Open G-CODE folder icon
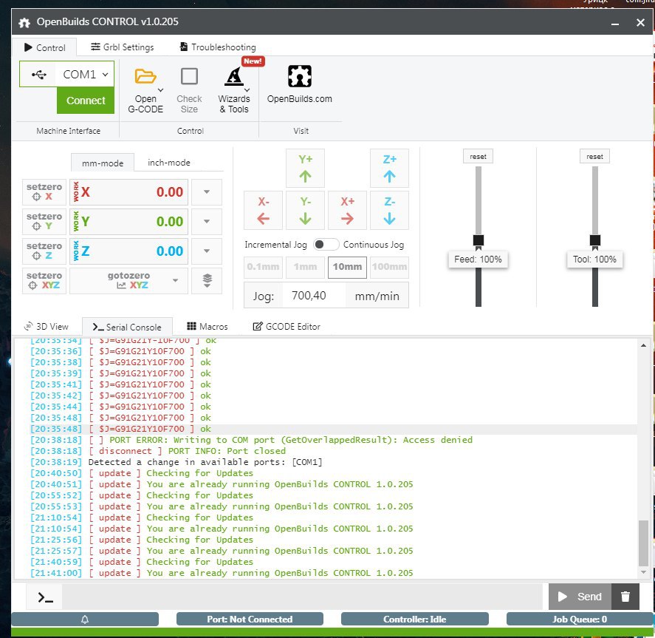 pos(145,76)
